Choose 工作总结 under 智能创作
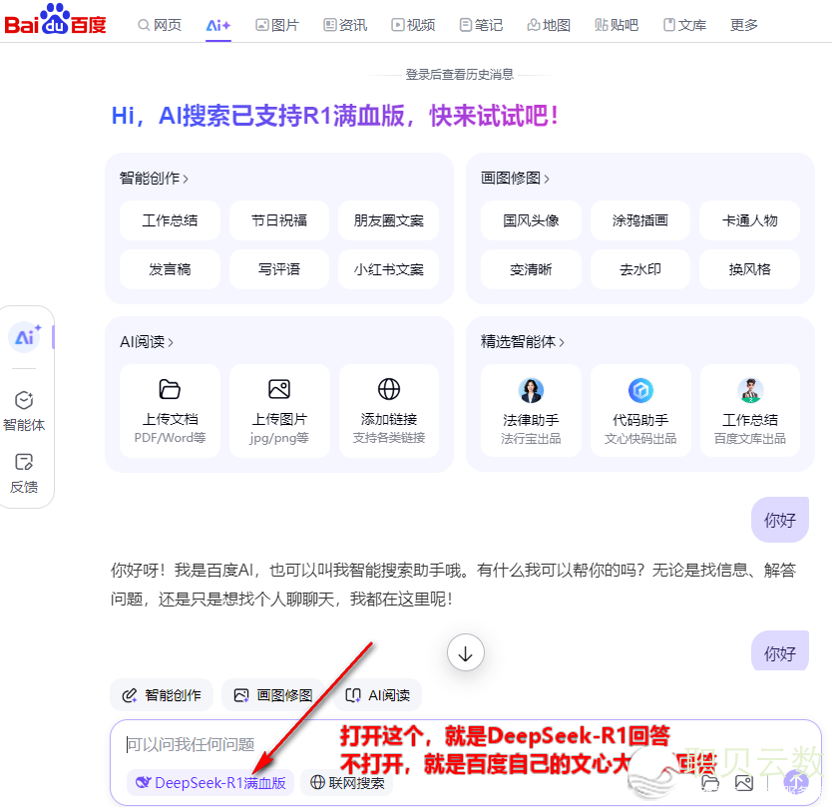Screen dimensions: 832x807 pyautogui.click(x=170, y=220)
